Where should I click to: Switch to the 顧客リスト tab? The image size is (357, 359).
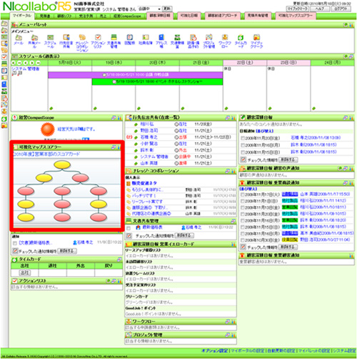[x=64, y=16]
